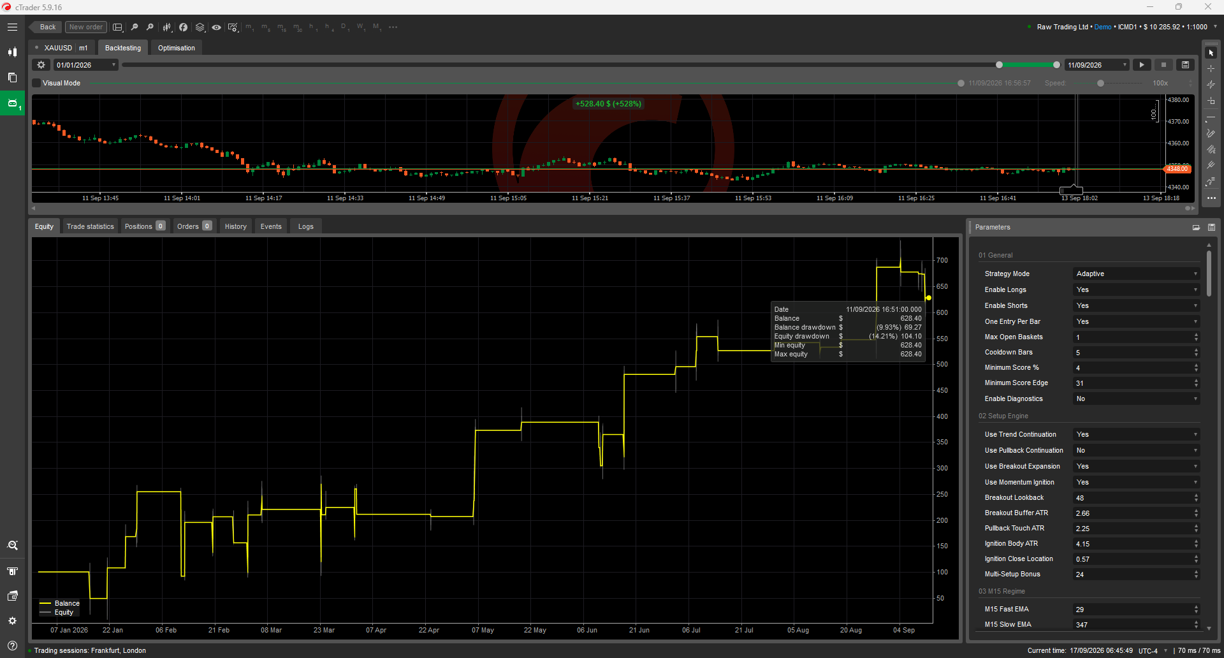Open the viewing options eye icon

[217, 27]
